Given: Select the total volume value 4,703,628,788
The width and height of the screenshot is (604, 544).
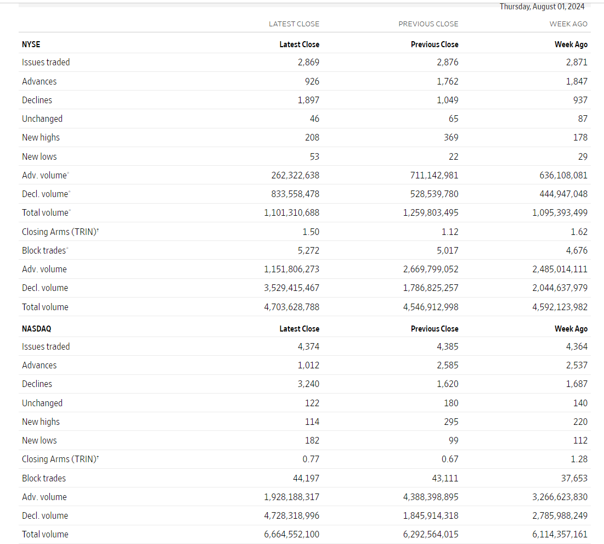Looking at the screenshot, I should pos(292,307).
